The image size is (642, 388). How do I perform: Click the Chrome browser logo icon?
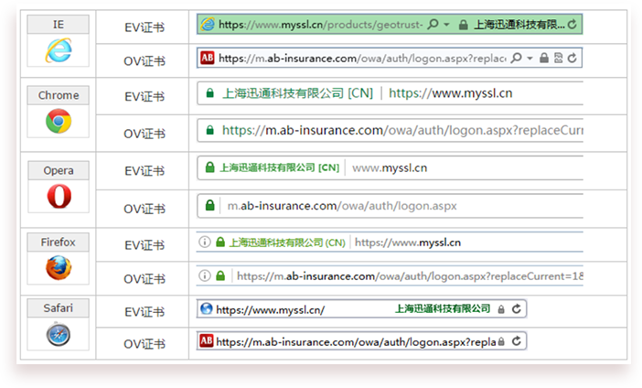coord(59,121)
